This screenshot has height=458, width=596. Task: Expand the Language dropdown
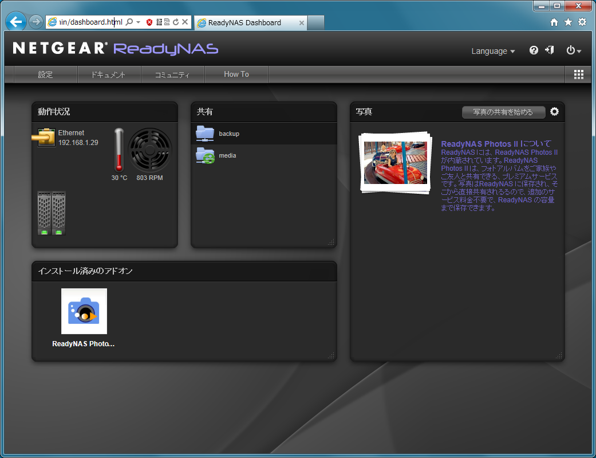(x=492, y=51)
